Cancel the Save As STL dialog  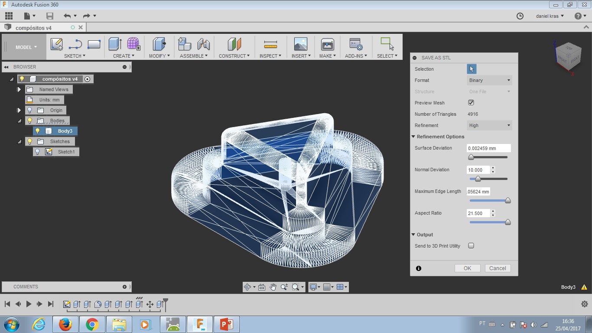(498, 268)
